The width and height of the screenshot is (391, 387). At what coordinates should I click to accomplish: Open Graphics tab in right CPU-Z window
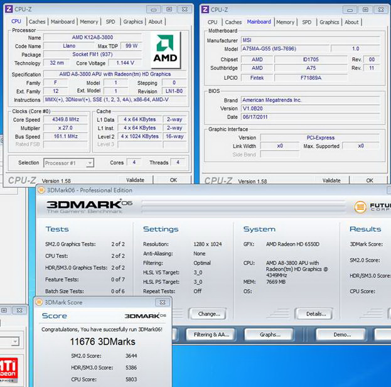pos(329,22)
